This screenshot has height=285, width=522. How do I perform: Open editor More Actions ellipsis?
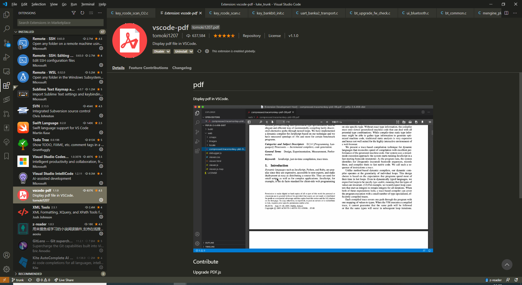[515, 13]
